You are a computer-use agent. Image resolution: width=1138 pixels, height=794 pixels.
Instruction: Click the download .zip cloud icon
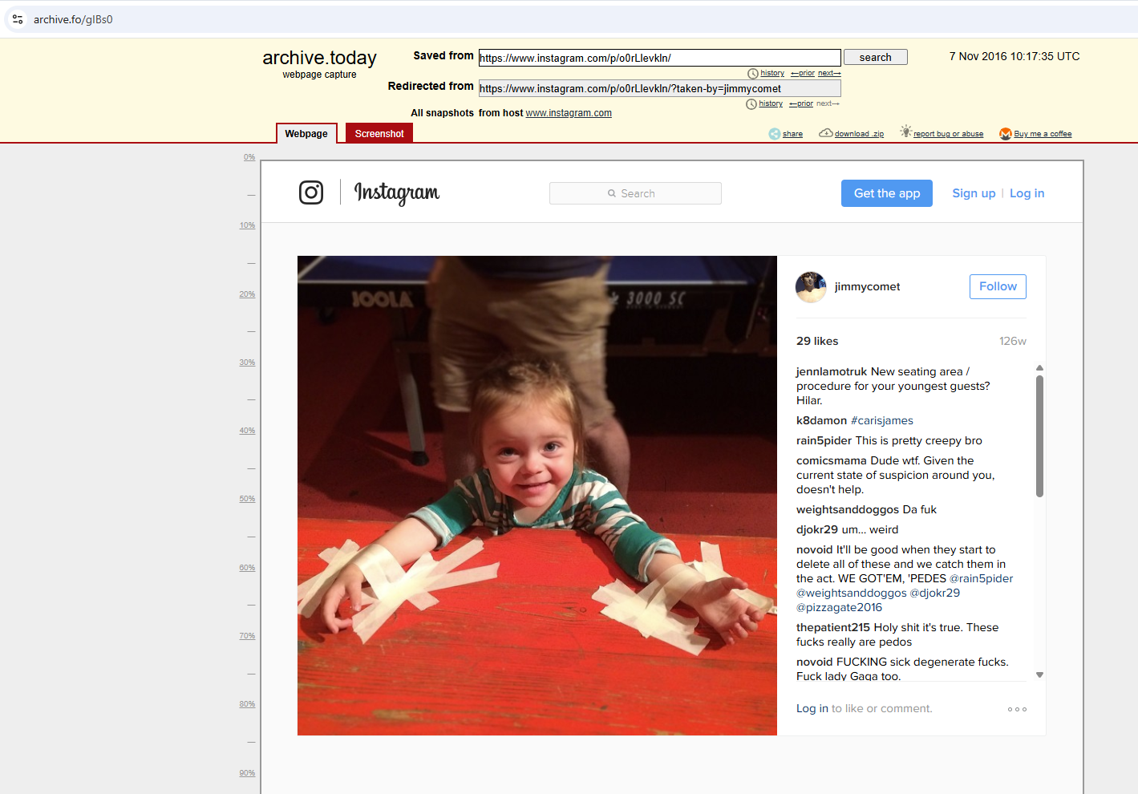pyautogui.click(x=825, y=133)
